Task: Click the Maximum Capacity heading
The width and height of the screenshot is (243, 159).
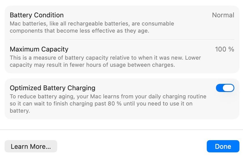Action: pos(39,49)
